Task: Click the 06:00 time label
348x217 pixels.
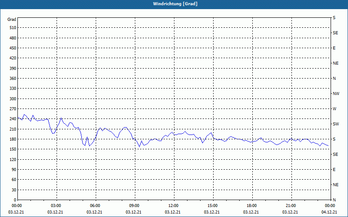Action: pyautogui.click(x=95, y=206)
